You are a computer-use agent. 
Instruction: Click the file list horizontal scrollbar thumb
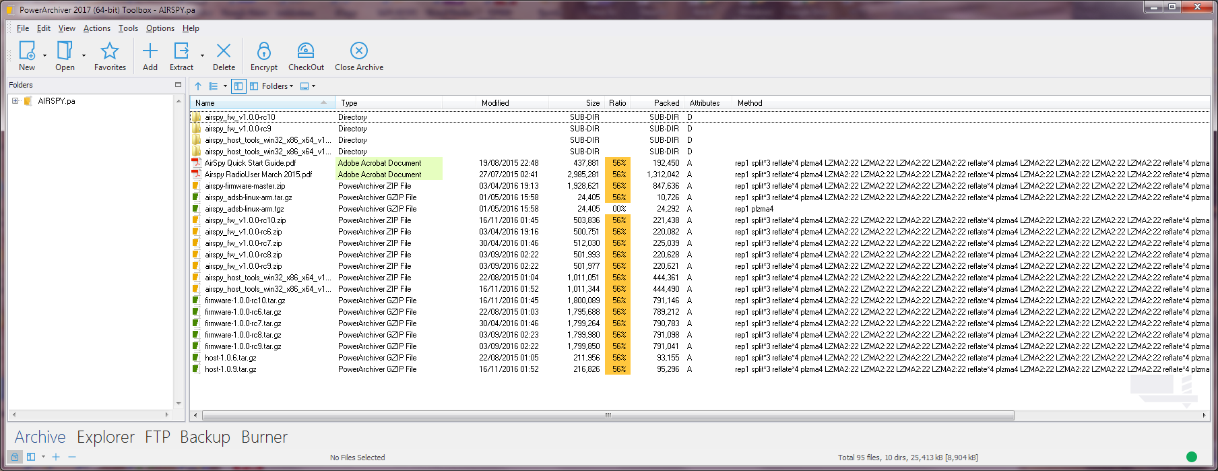coord(608,415)
